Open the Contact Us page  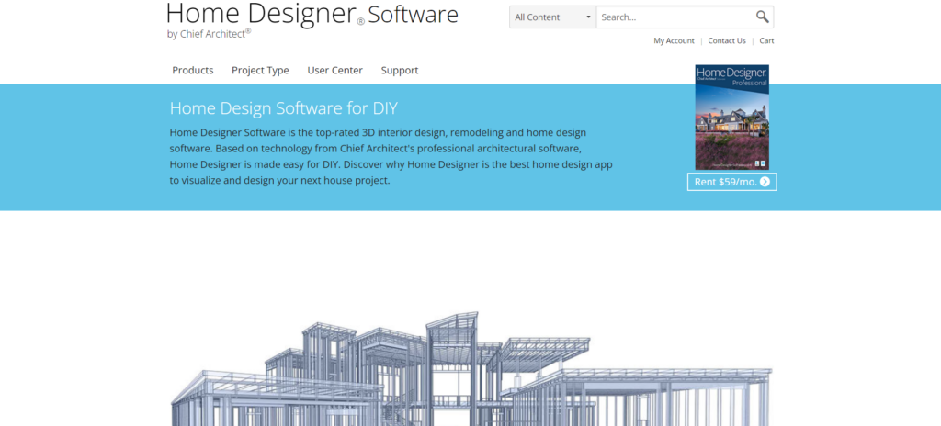pos(727,40)
